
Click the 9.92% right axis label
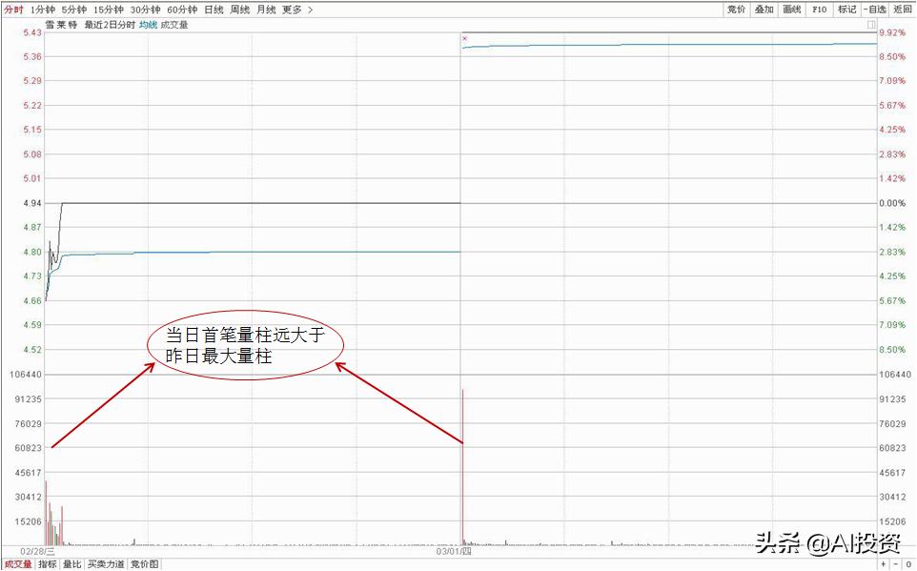892,32
